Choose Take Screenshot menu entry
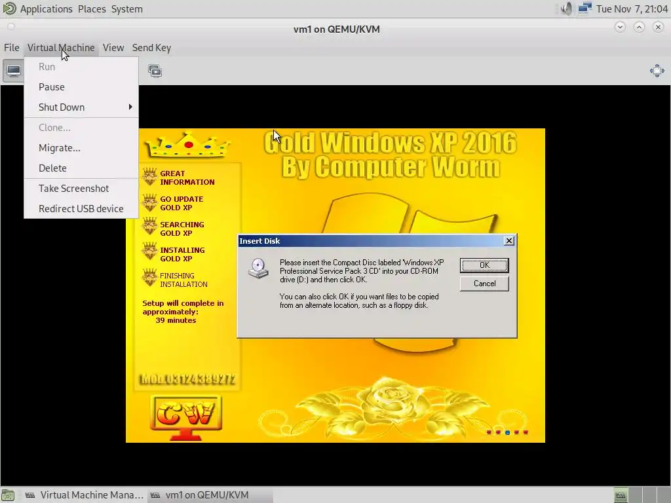 click(81, 188)
